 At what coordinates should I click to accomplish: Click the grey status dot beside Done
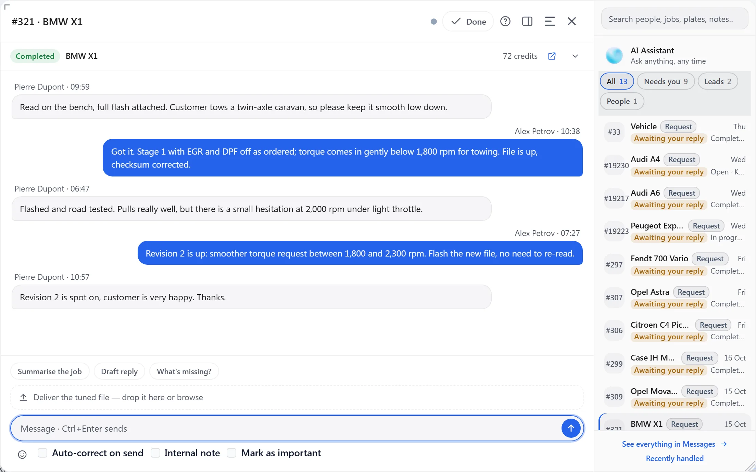coord(433,22)
